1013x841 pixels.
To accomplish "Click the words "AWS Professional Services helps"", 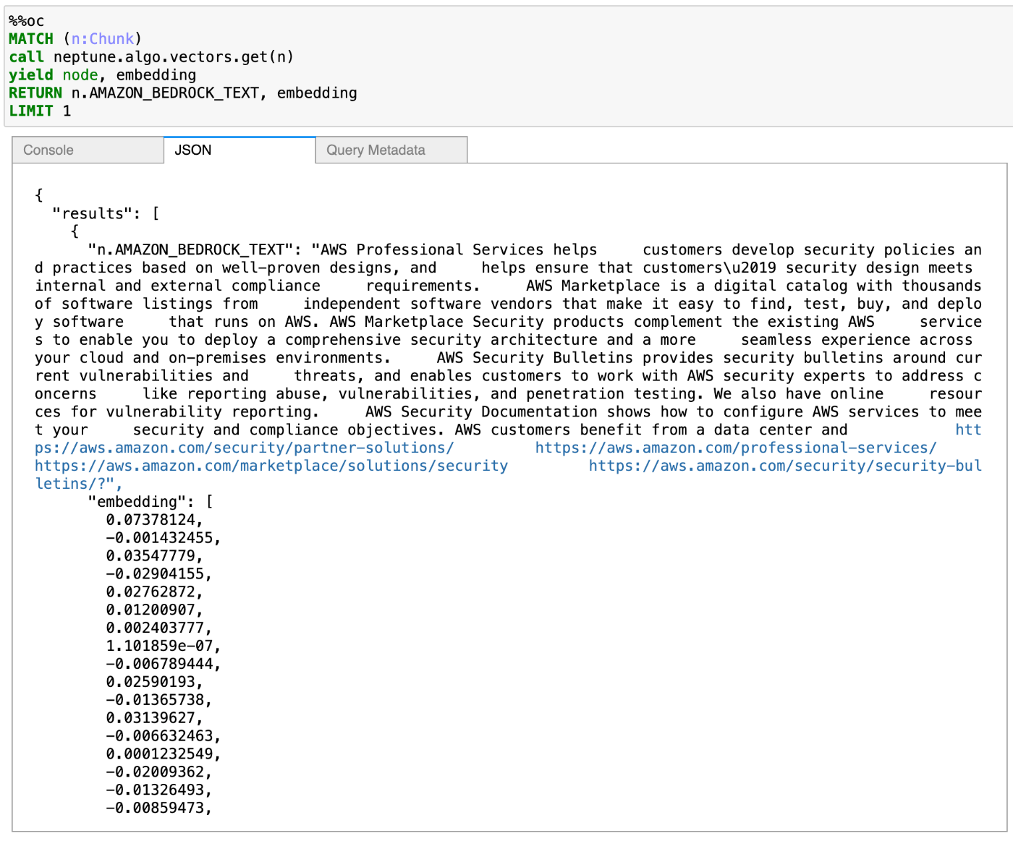I will (x=459, y=249).
